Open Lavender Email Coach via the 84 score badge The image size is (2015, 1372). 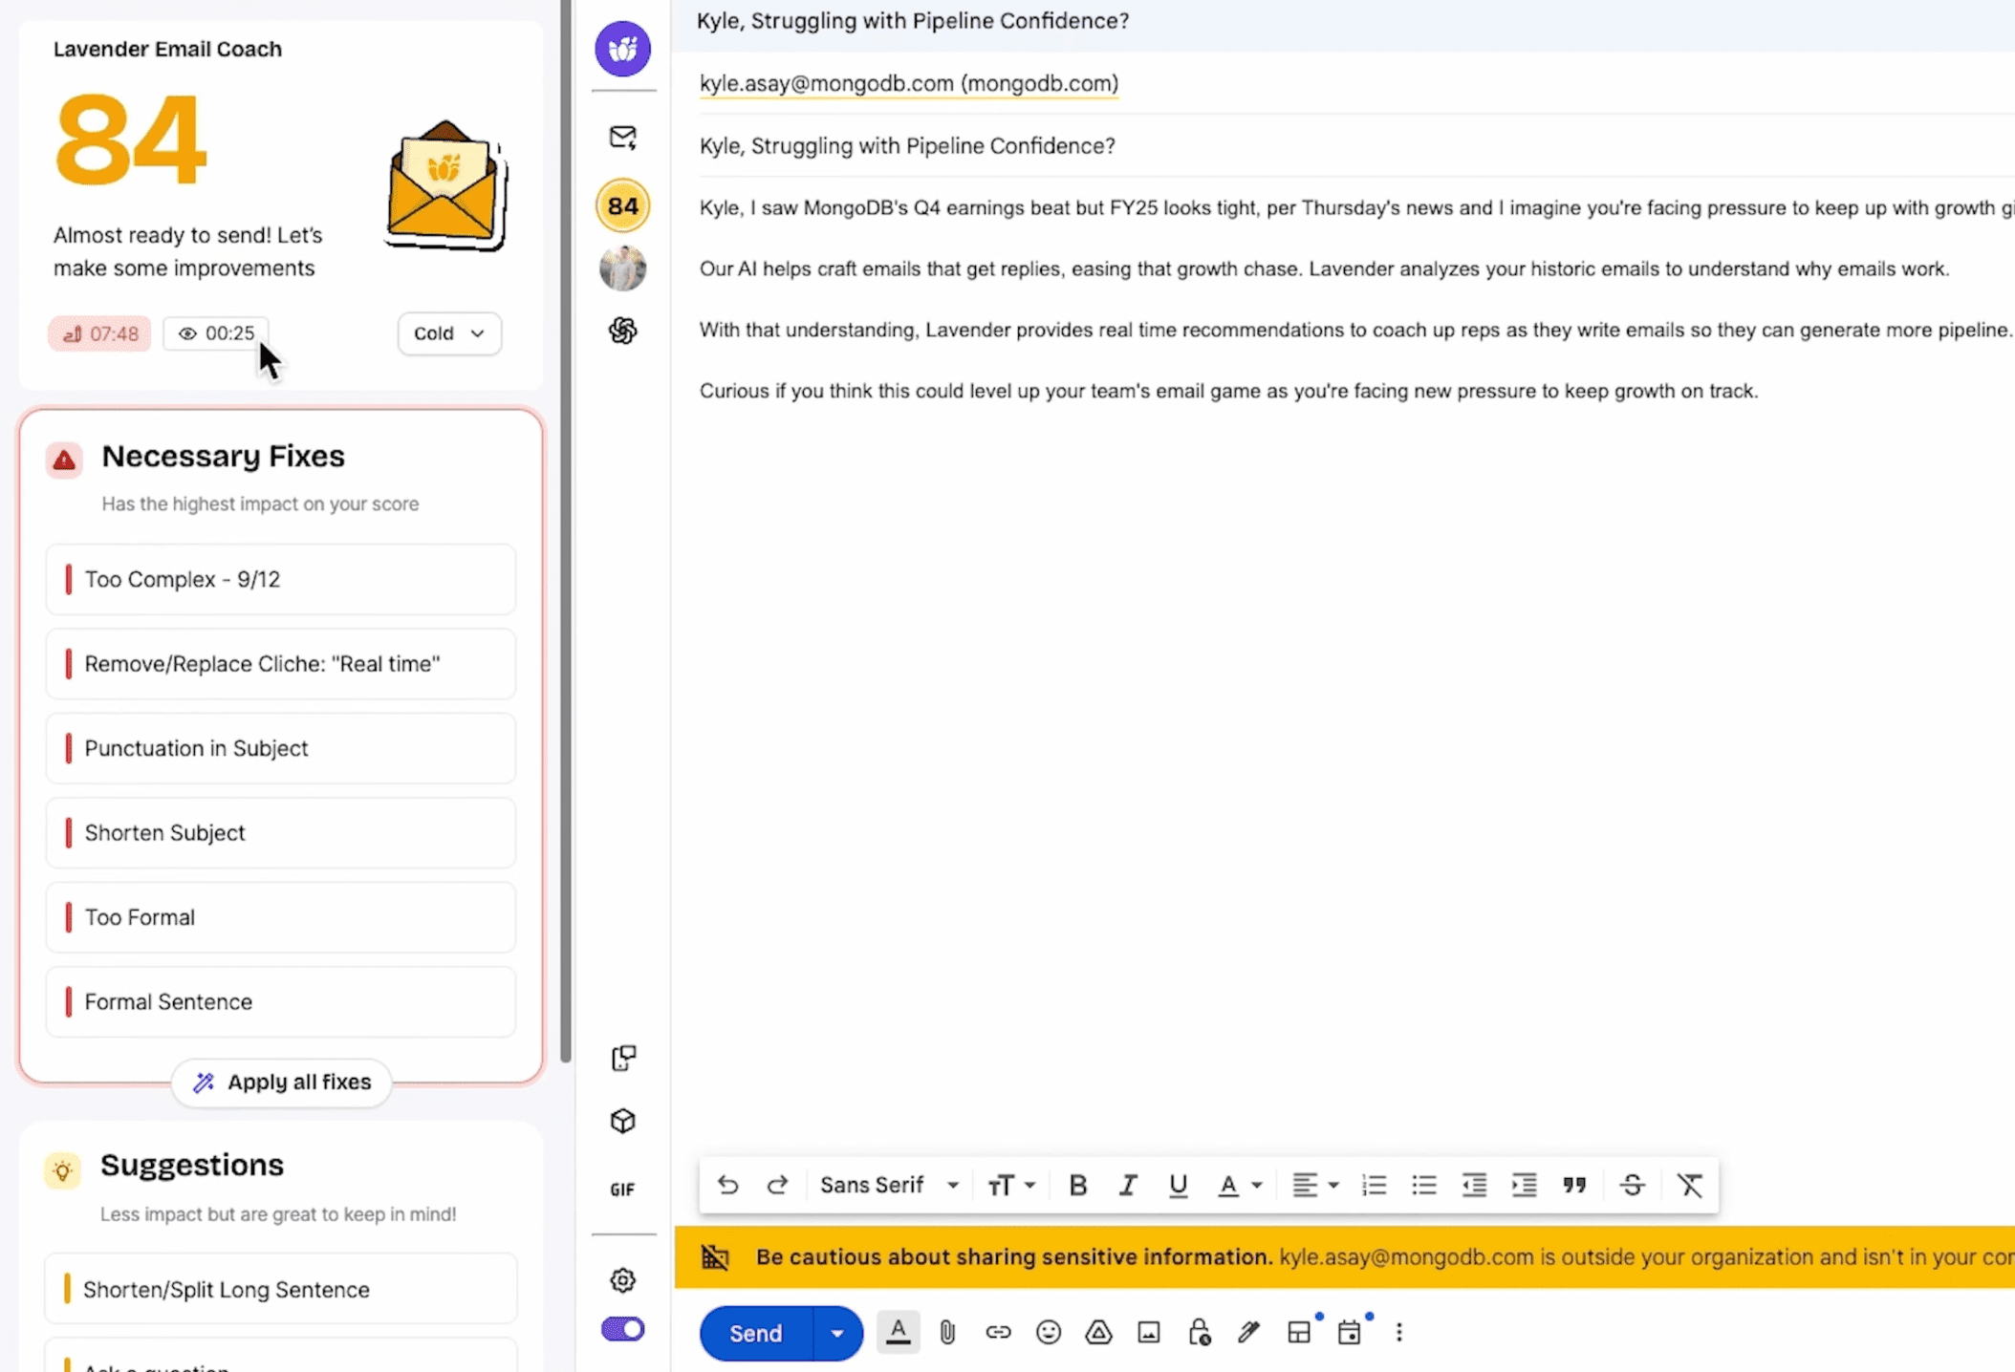coord(622,204)
